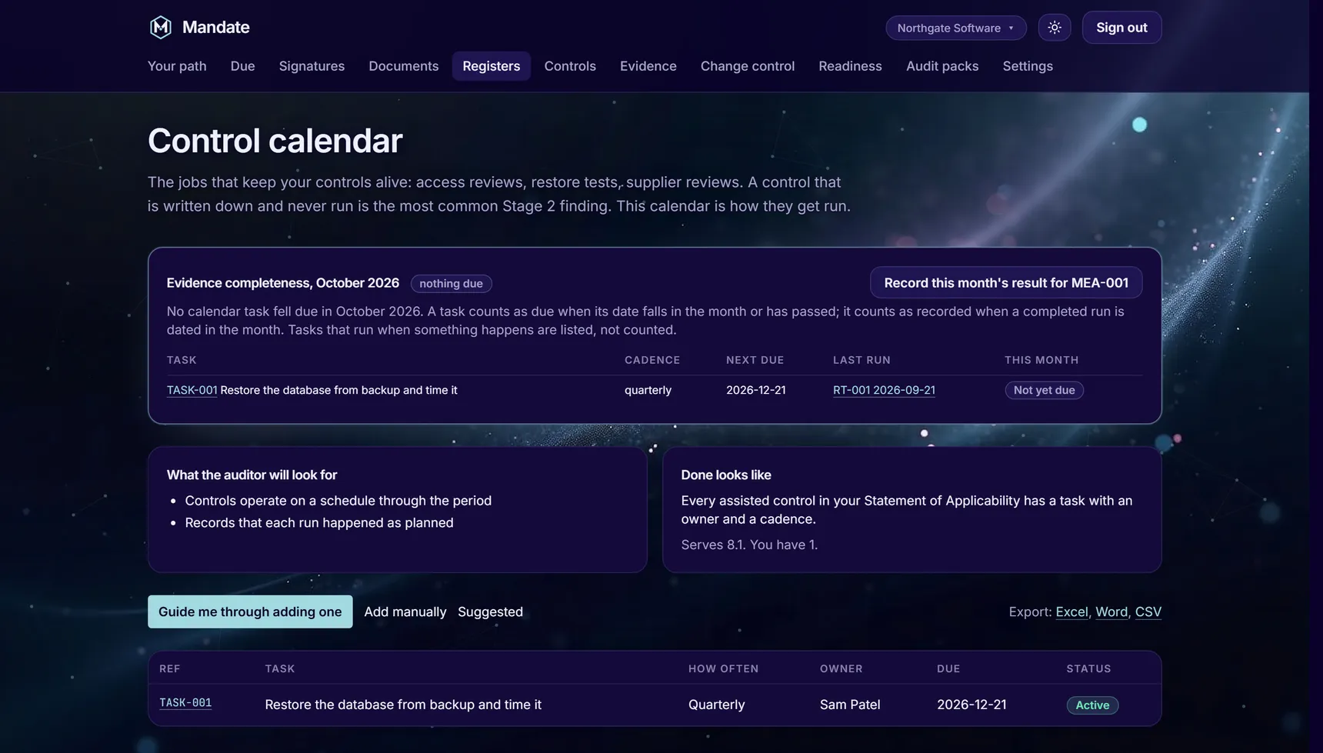Open the RT-001 2026-09-21 last run link

pyautogui.click(x=884, y=390)
